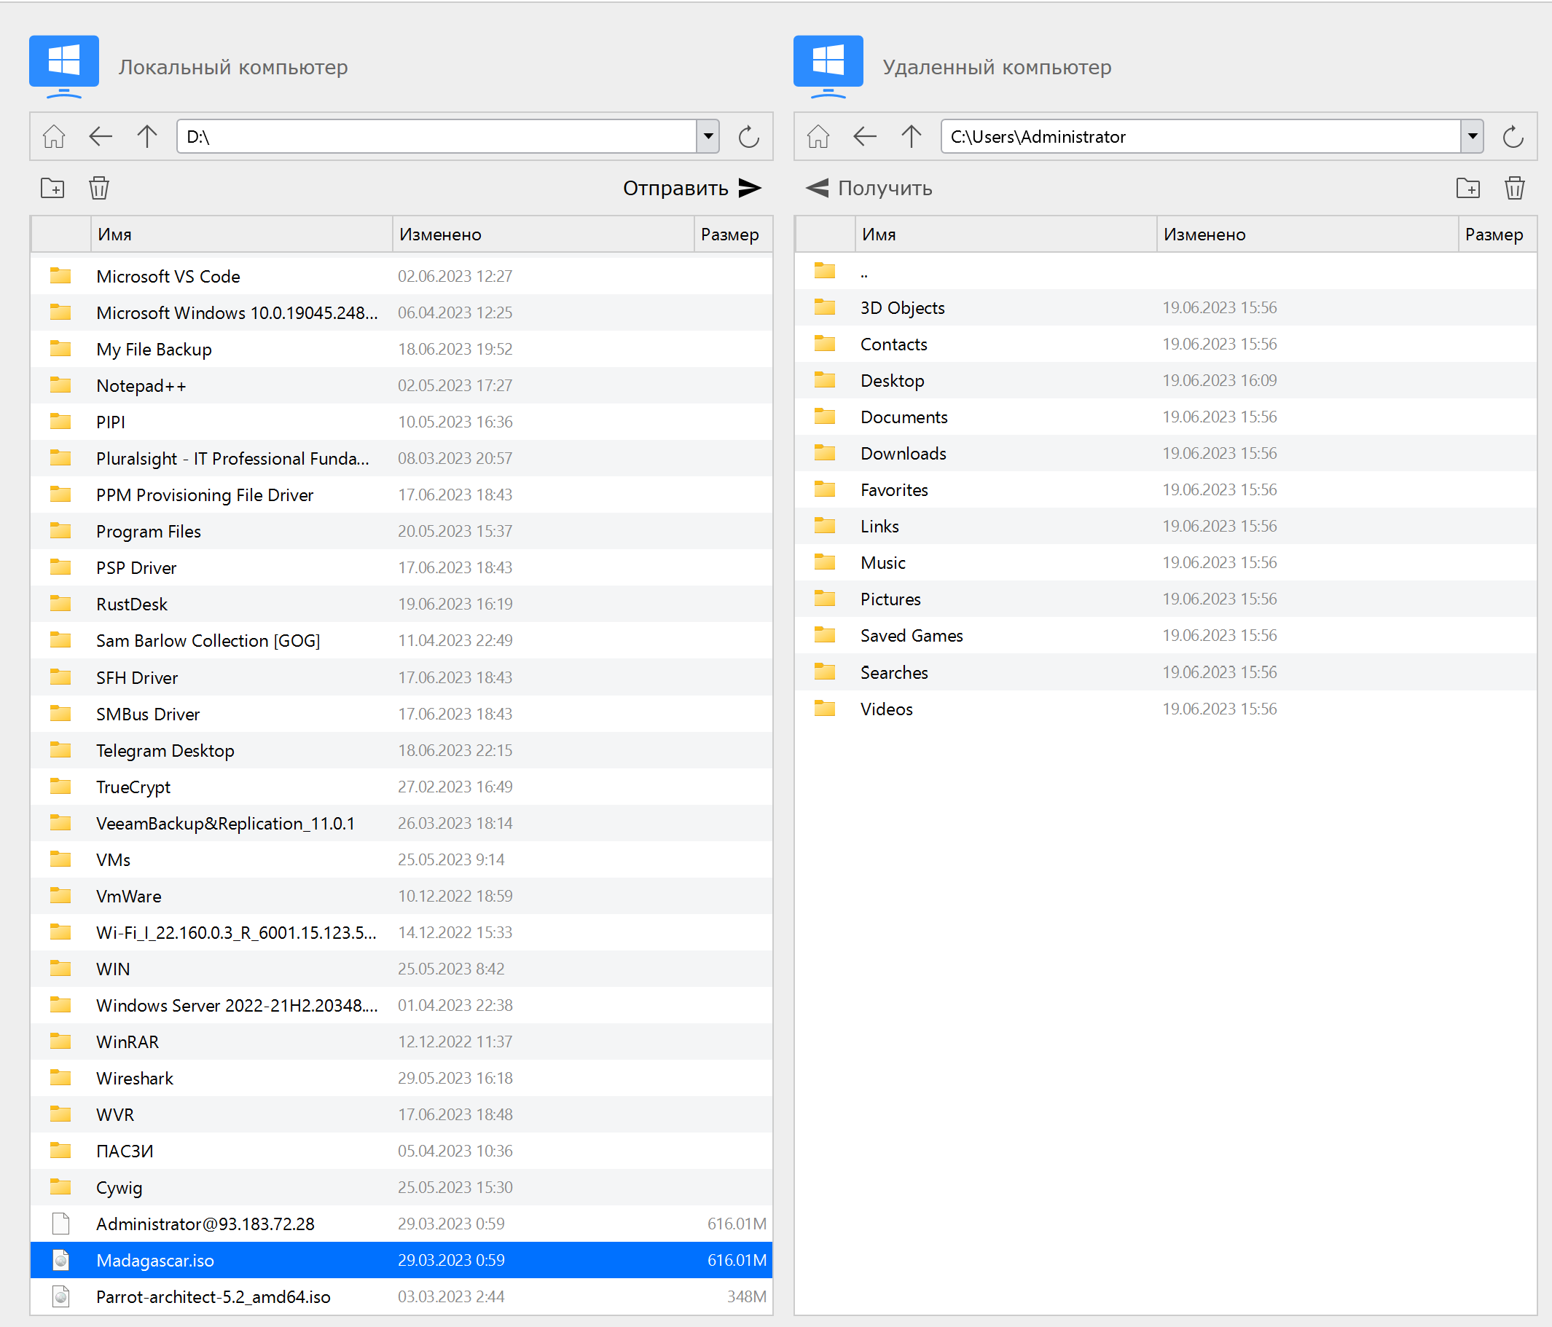Select Music folder on remote
The width and height of the screenshot is (1552, 1327).
tap(1166, 562)
